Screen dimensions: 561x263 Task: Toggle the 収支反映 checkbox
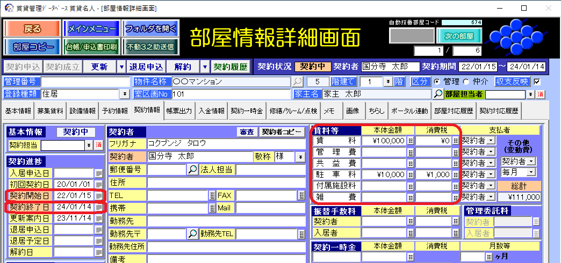537,82
